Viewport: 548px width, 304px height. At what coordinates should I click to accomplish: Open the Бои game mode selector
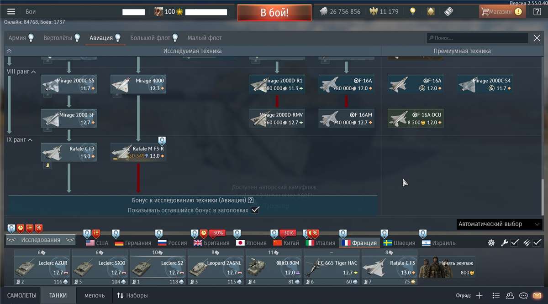point(31,11)
